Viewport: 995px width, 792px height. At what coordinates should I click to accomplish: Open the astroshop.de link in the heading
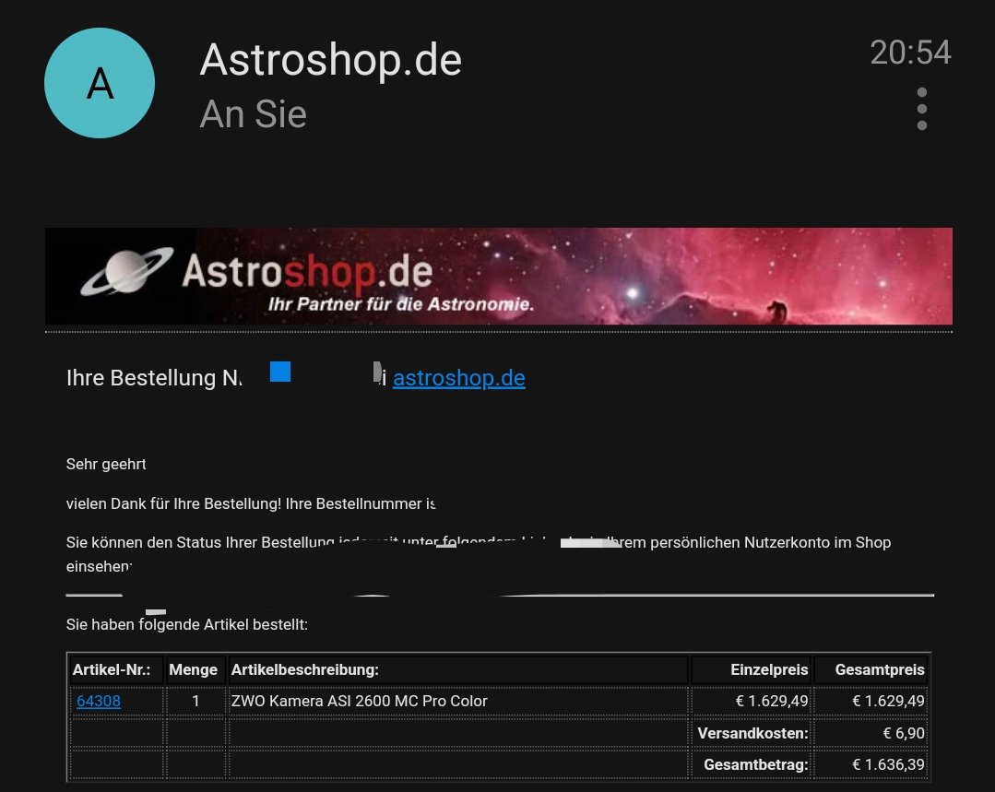point(459,378)
